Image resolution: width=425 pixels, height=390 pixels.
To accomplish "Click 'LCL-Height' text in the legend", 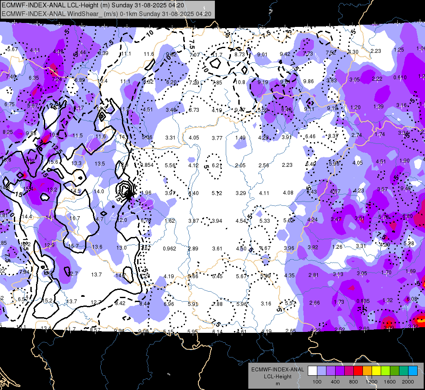I will [278, 377].
